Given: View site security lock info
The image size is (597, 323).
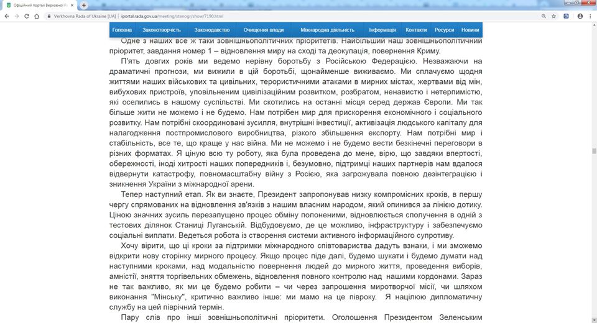Looking at the screenshot, I should pyautogui.click(x=50, y=16).
